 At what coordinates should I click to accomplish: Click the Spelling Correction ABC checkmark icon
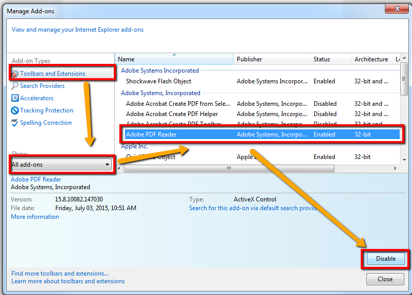(15, 123)
